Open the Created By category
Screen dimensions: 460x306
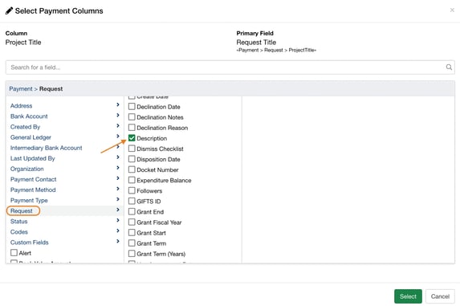point(25,127)
